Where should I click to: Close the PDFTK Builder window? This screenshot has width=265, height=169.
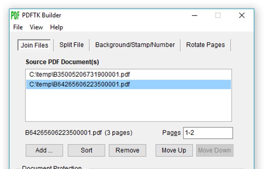pyautogui.click(x=242, y=15)
